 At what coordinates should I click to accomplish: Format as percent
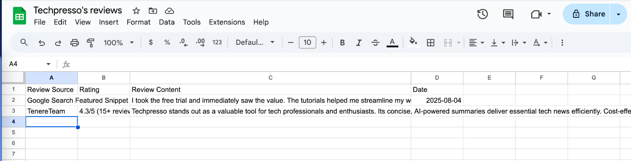[167, 42]
